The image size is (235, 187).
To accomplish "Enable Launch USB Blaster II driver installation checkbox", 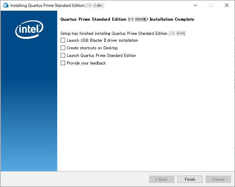I will [x=63, y=40].
